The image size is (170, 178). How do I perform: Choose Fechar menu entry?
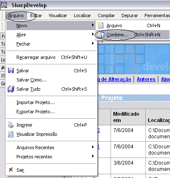pos(51,44)
